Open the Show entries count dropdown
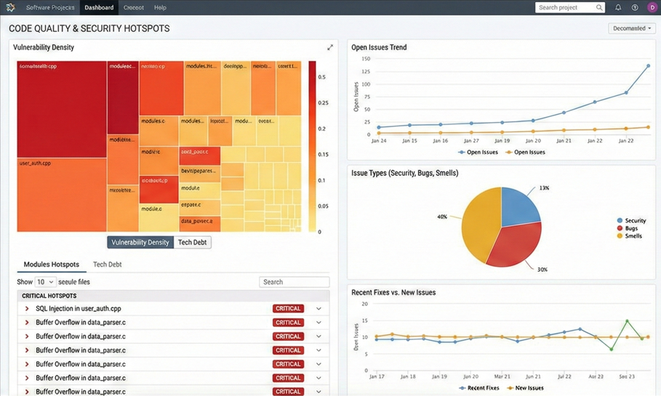The width and height of the screenshot is (661, 396). pos(45,282)
